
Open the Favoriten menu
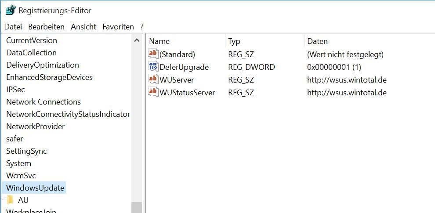[118, 27]
